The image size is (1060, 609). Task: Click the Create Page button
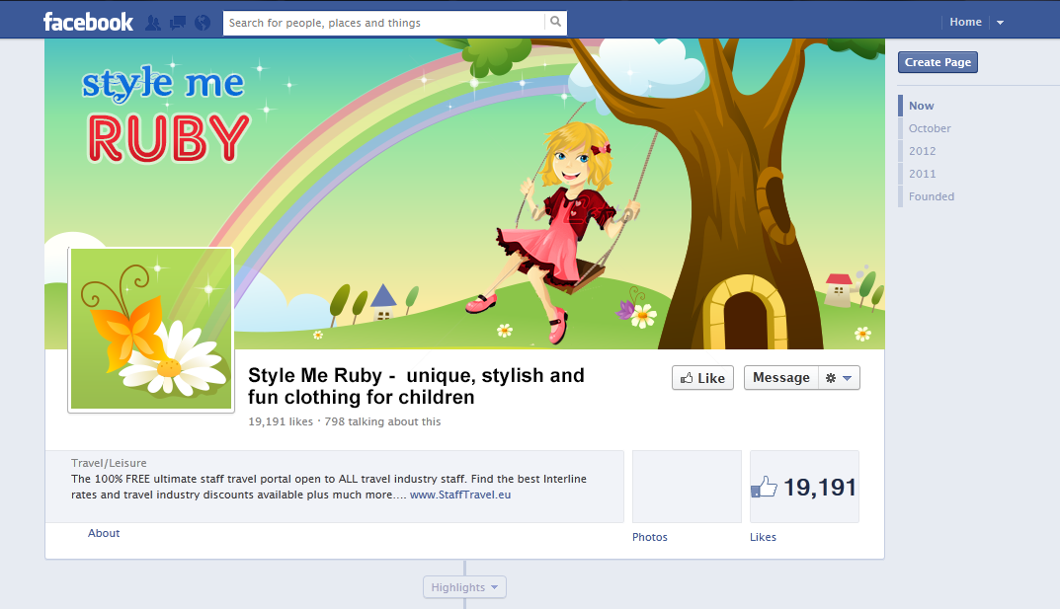pos(938,62)
